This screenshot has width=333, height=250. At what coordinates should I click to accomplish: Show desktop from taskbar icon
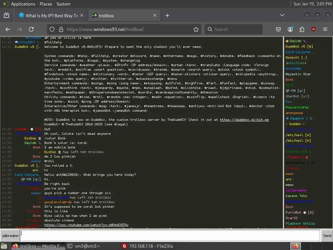pos(4,246)
